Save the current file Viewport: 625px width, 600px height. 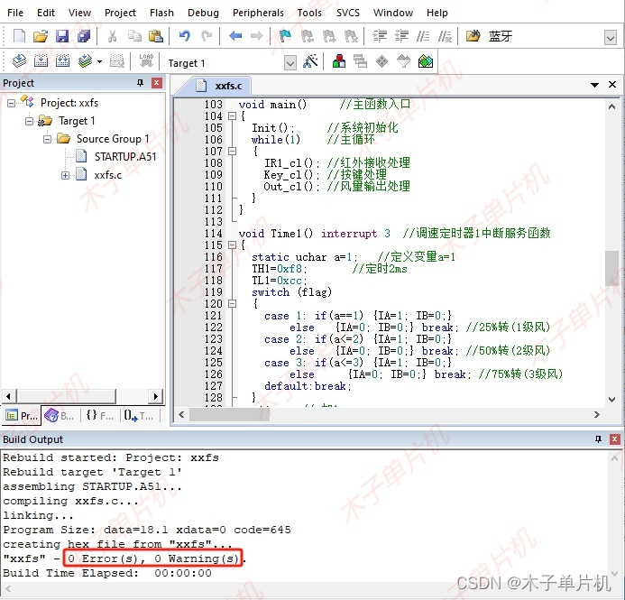[x=62, y=36]
